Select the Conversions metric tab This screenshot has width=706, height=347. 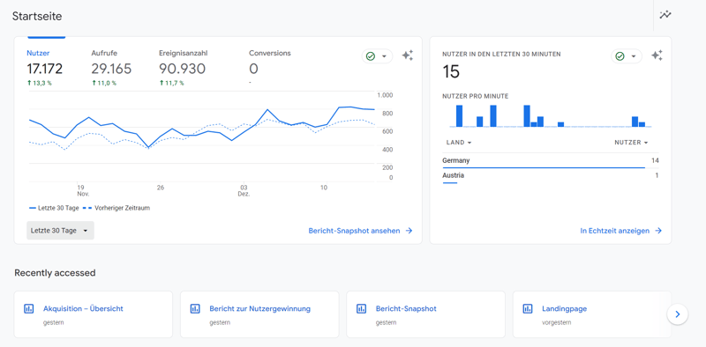[270, 68]
